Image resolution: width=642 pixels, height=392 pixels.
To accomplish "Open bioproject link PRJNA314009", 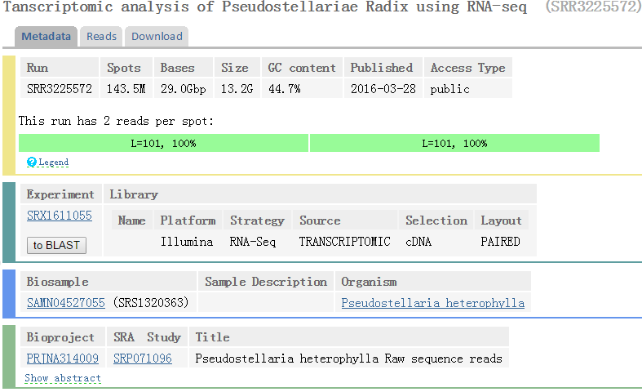I will click(x=63, y=358).
